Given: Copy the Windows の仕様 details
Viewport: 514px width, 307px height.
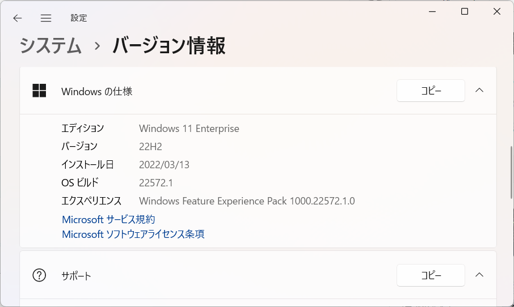Looking at the screenshot, I should (x=431, y=91).
